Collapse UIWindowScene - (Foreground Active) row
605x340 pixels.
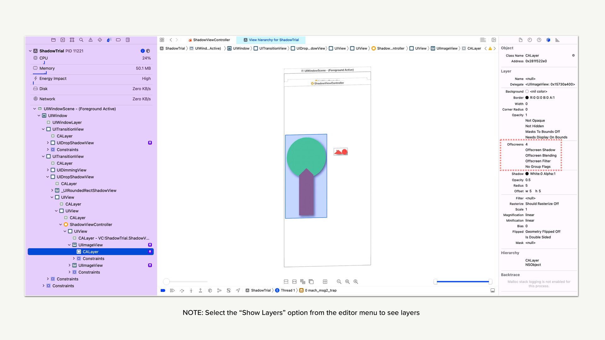[x=35, y=109]
